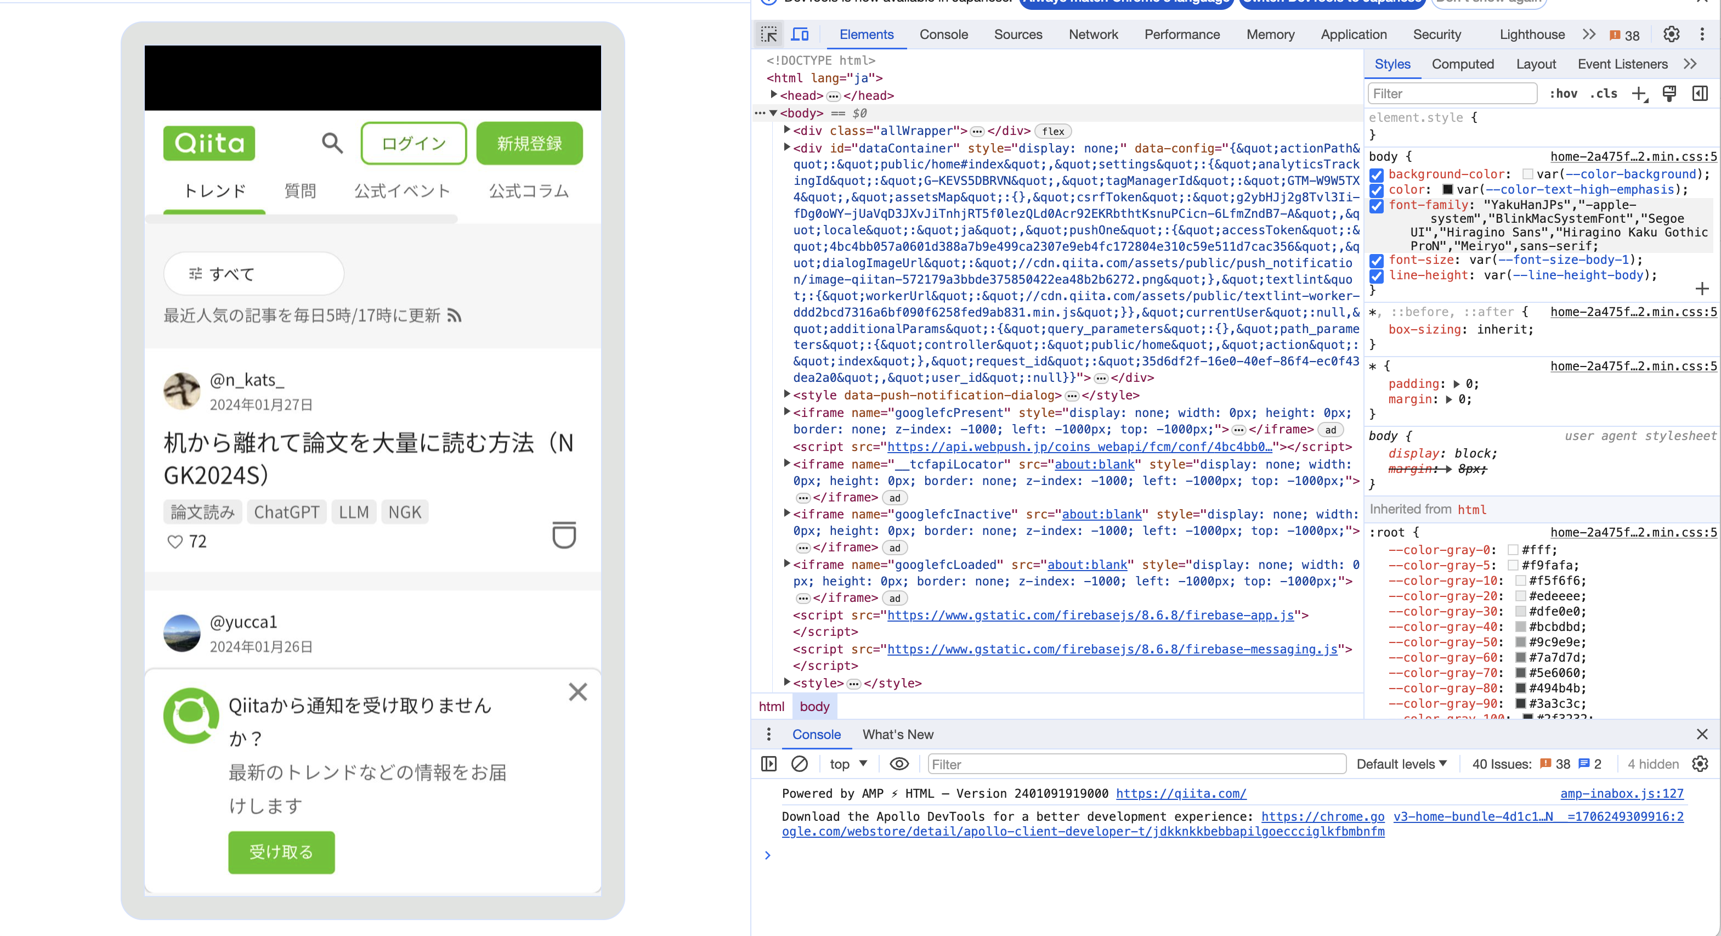Click the New Style Rule plus icon

(1639, 94)
